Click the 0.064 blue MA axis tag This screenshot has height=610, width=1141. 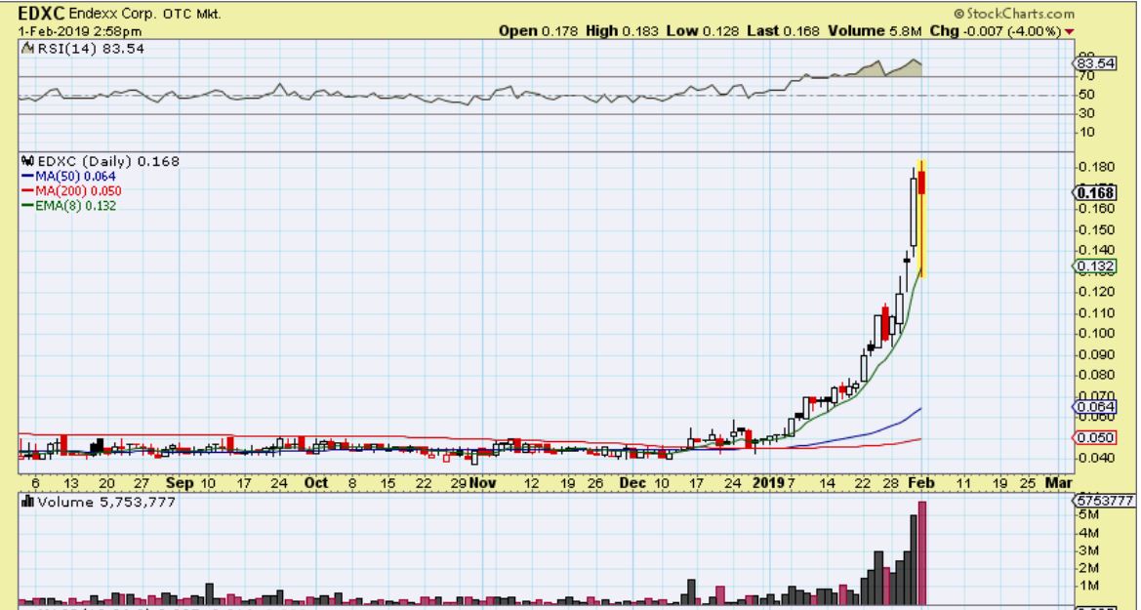click(x=1094, y=407)
